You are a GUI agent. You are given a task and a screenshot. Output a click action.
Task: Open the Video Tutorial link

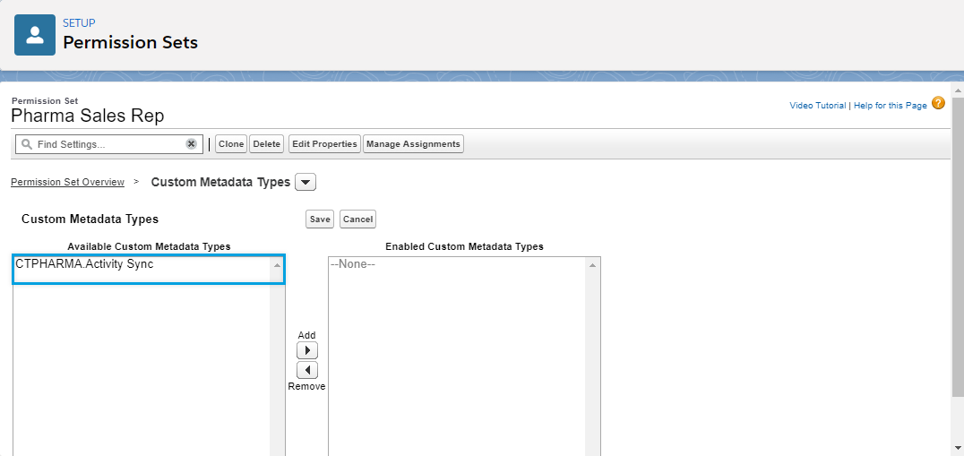click(x=817, y=106)
